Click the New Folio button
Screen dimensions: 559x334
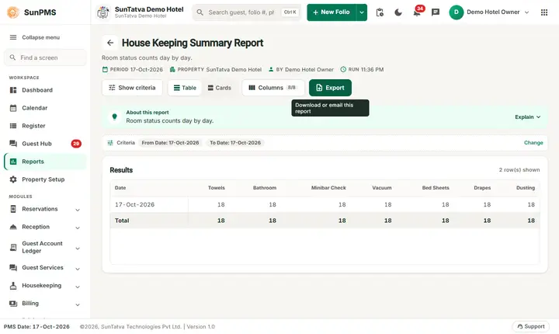click(332, 12)
